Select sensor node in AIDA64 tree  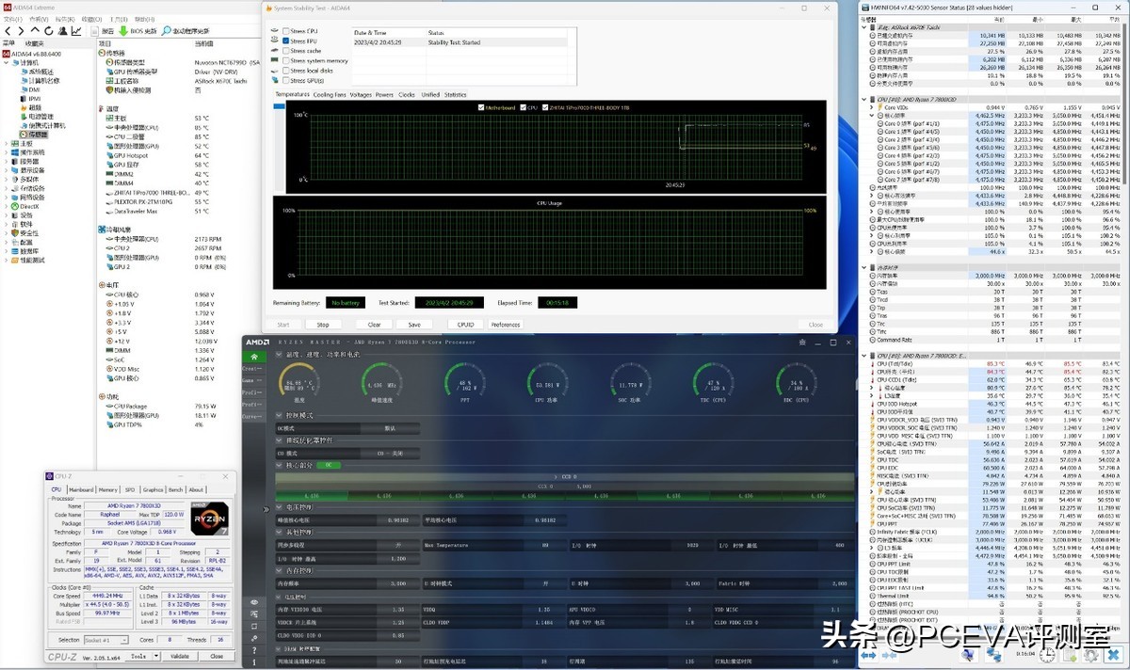click(33, 135)
